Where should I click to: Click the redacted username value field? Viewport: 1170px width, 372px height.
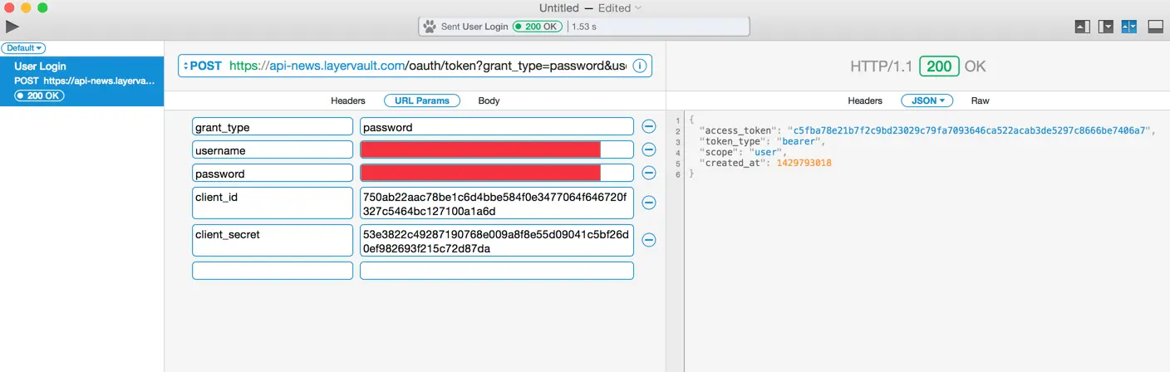pyautogui.click(x=497, y=150)
